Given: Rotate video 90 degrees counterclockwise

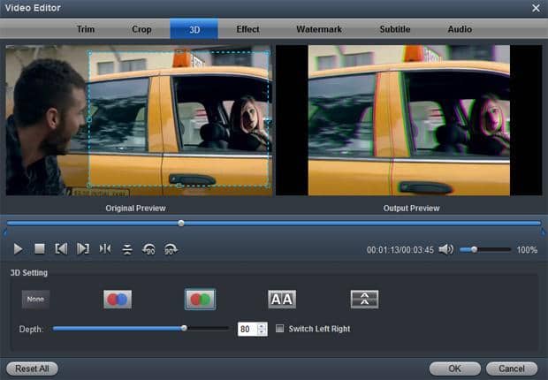Looking at the screenshot, I should click(x=148, y=249).
